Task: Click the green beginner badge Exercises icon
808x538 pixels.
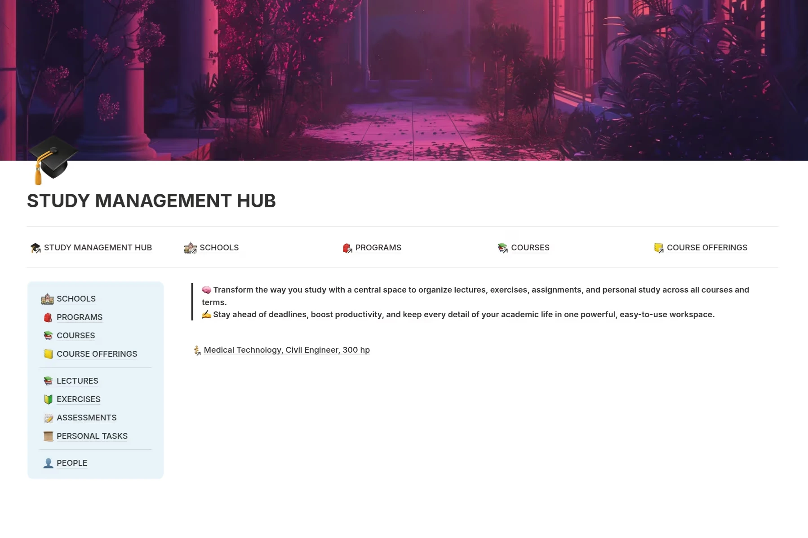Action: (x=48, y=399)
